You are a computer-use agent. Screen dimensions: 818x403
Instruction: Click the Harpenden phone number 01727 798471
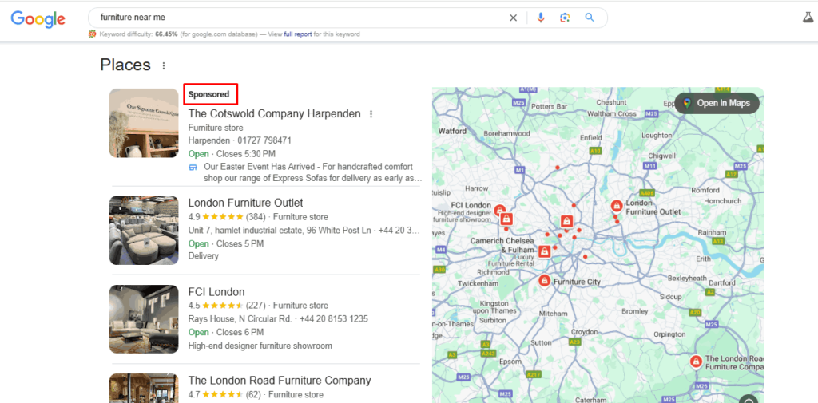click(264, 140)
